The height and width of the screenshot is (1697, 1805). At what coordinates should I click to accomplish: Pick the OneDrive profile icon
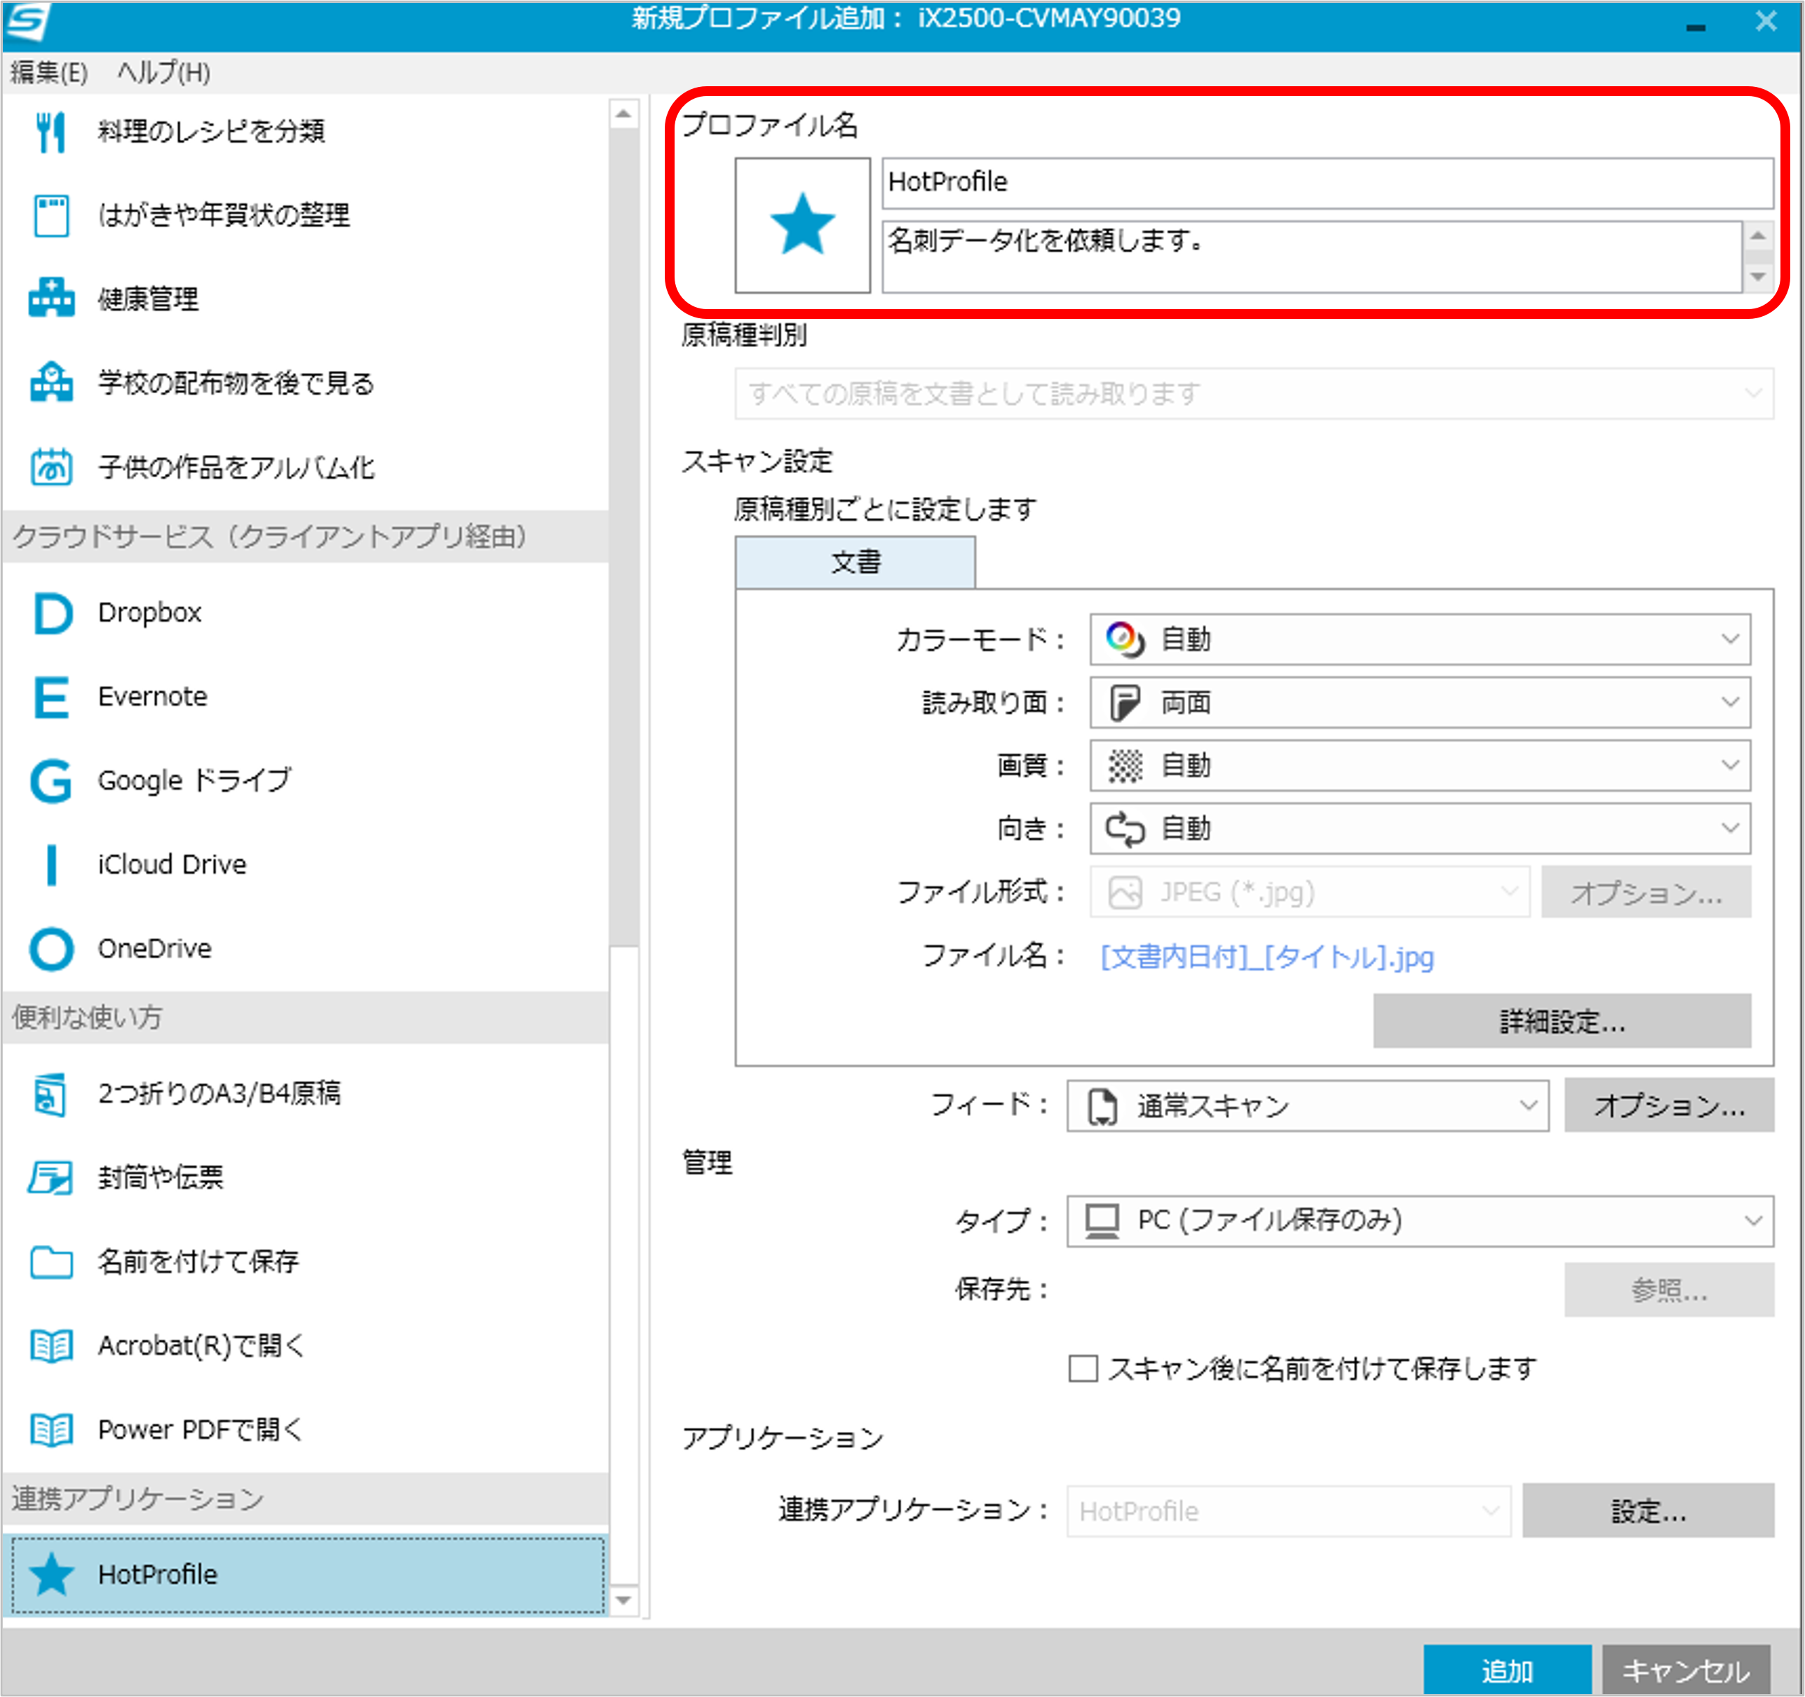pyautogui.click(x=52, y=949)
